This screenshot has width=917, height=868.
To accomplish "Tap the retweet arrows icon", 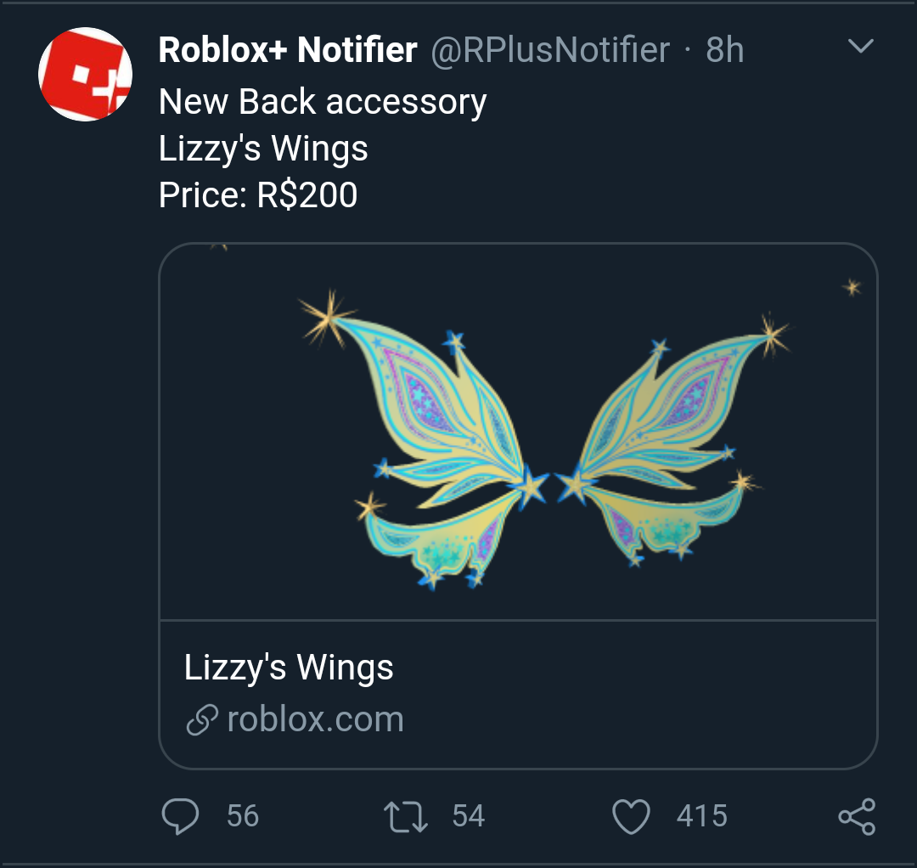I will click(406, 817).
